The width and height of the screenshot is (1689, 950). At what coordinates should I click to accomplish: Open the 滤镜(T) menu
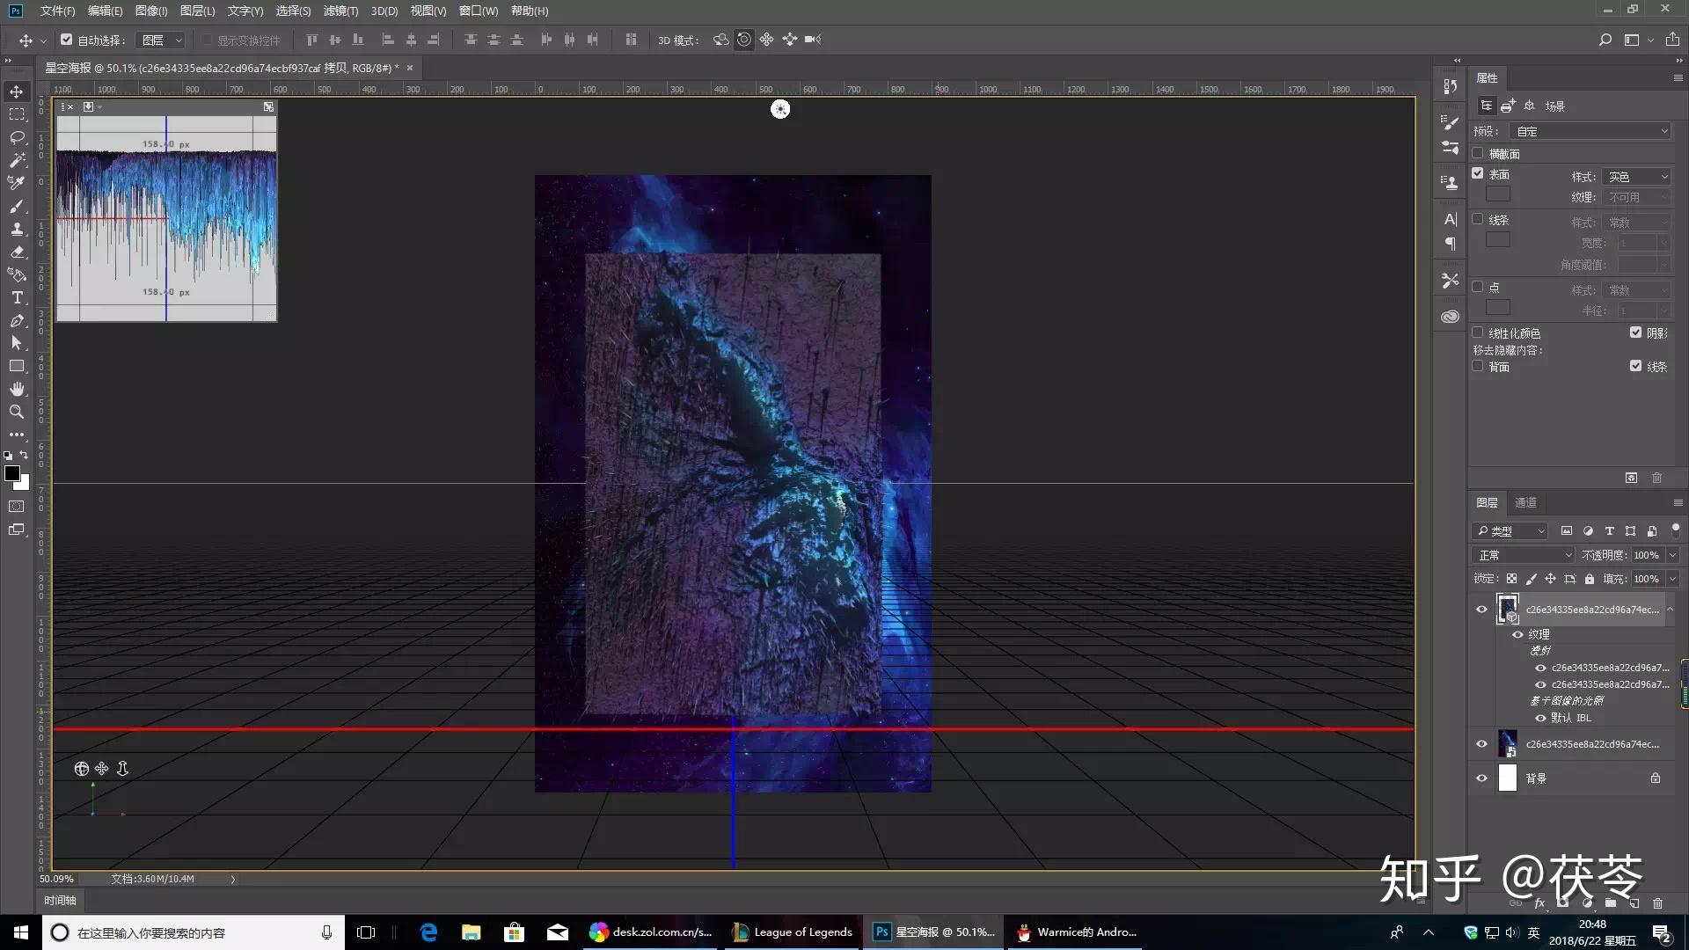click(340, 11)
